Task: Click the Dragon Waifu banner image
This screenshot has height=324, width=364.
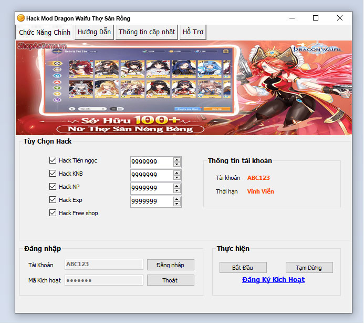Action: 184,88
